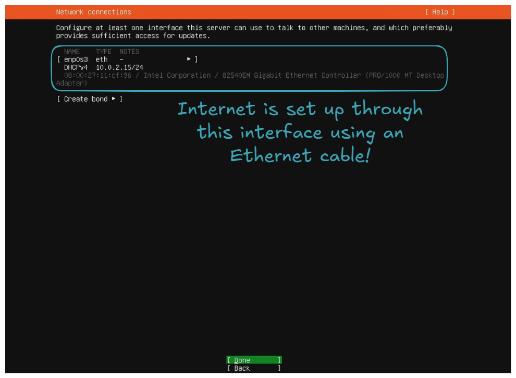Select the enp0s3 interface name
Image resolution: width=516 pixels, height=378 pixels.
coord(76,59)
